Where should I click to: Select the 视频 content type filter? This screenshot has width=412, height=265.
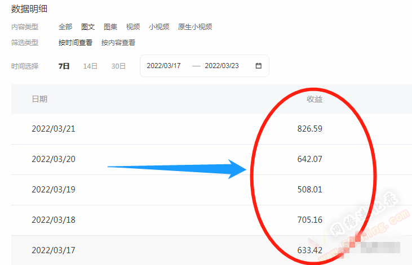coord(133,27)
